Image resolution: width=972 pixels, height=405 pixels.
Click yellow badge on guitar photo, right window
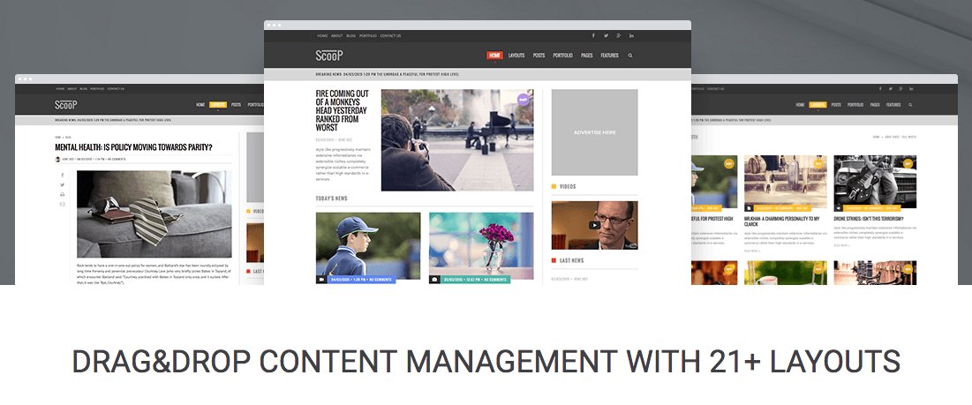pyautogui.click(x=908, y=163)
